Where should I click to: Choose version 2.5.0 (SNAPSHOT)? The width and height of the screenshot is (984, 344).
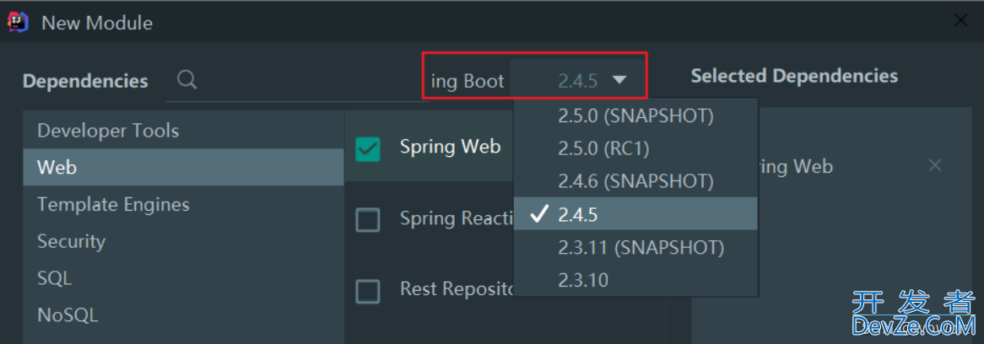coord(635,116)
